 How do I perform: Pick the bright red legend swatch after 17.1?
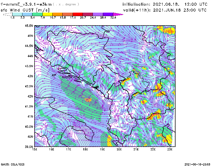(78, 14)
